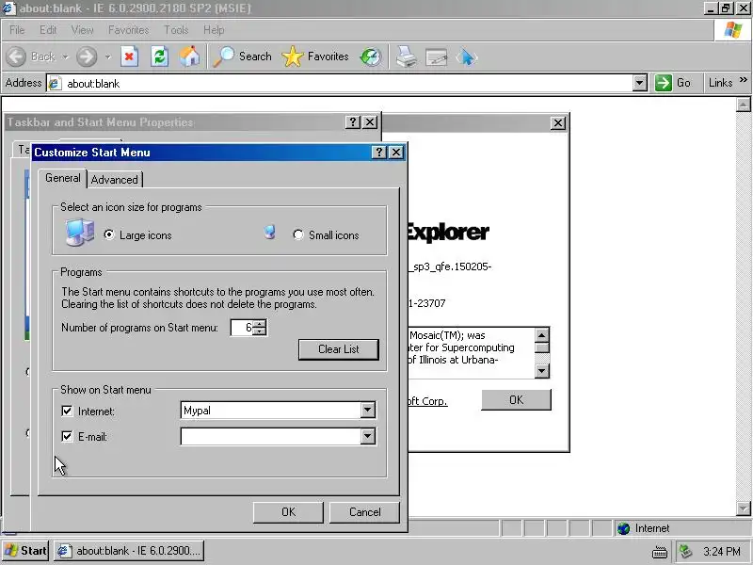Click the History clock icon
Image resolution: width=753 pixels, height=565 pixels.
coord(371,56)
